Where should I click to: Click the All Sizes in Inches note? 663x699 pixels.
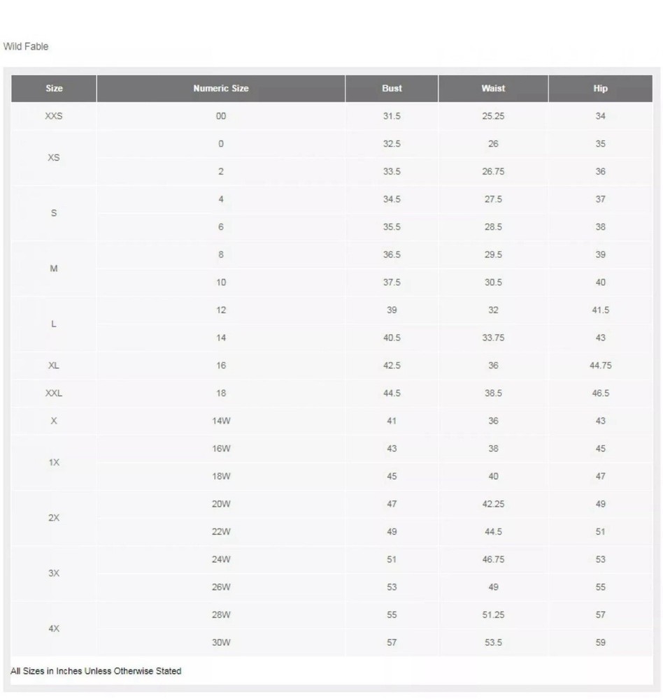[x=96, y=671]
